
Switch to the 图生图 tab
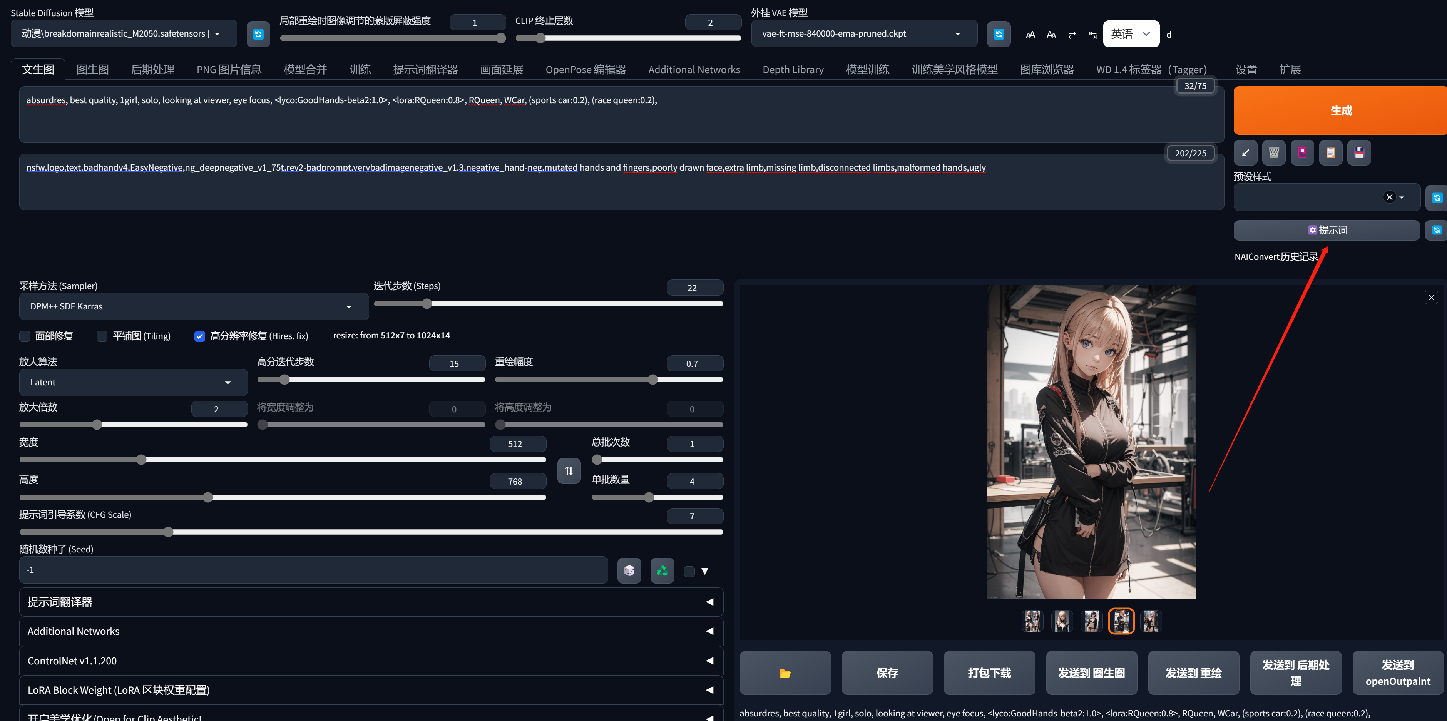(x=92, y=70)
